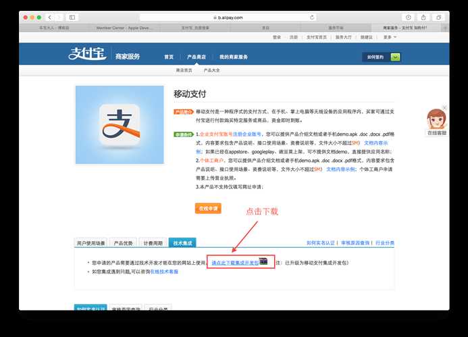The image size is (468, 337).
Task: Click the 支付宝 logo in header
Action: click(x=87, y=54)
